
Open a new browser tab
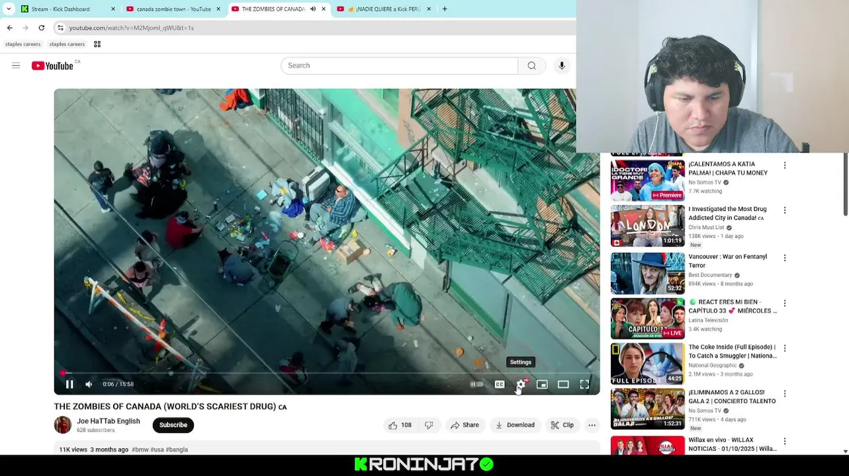445,9
